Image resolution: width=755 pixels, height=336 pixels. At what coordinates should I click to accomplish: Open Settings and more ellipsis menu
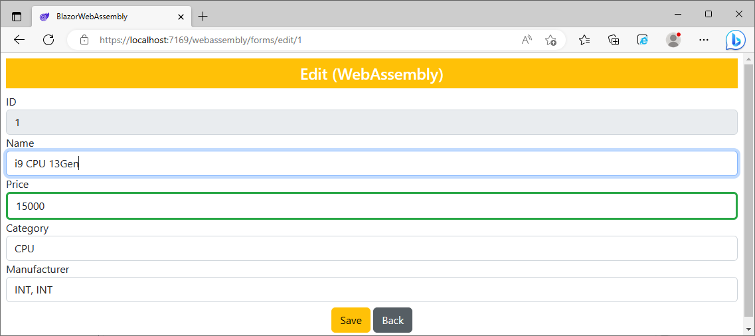pyautogui.click(x=704, y=40)
